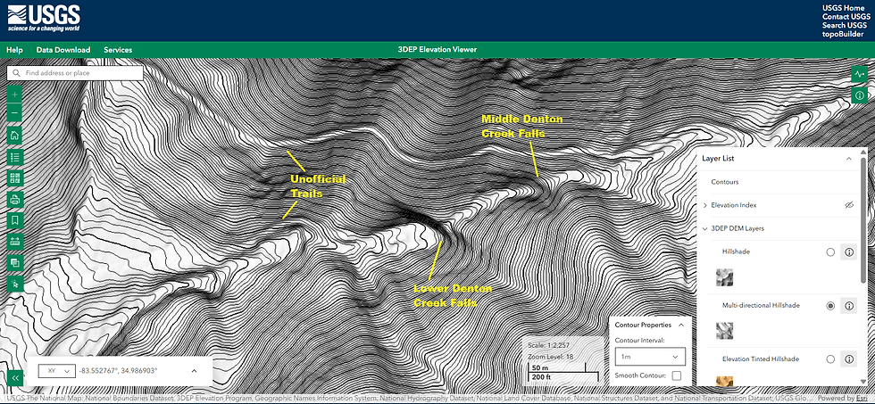Open the basemap gallery grid tool

(x=15, y=177)
